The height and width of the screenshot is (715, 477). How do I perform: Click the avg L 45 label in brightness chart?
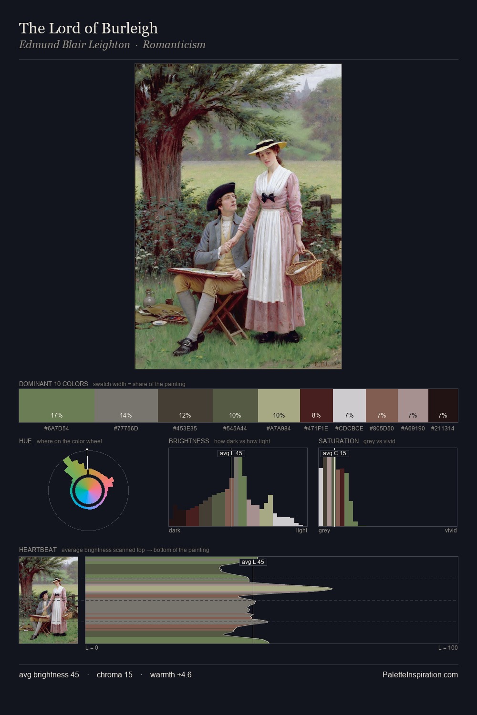pyautogui.click(x=231, y=453)
